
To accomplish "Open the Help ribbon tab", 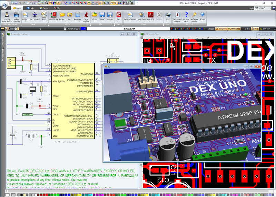I will [x=30, y=8].
